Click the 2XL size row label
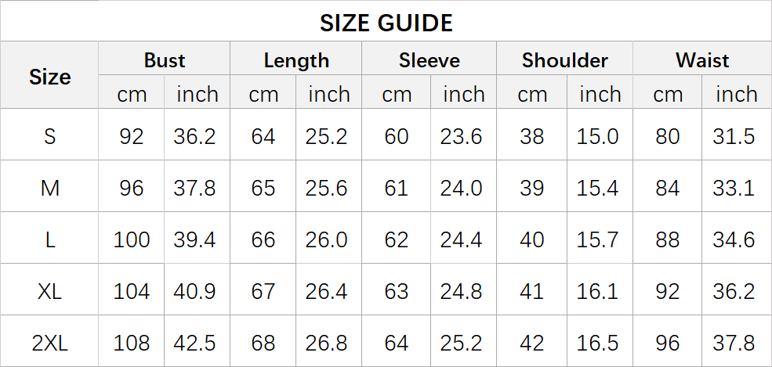The width and height of the screenshot is (772, 367). click(x=49, y=343)
